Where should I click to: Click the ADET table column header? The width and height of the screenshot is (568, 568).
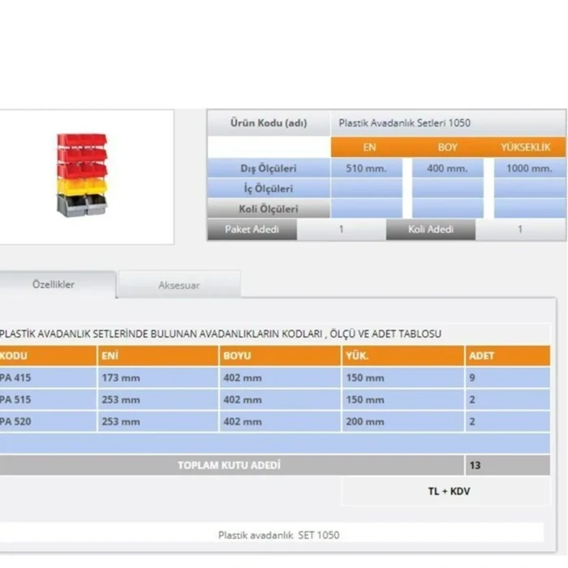[x=481, y=355]
